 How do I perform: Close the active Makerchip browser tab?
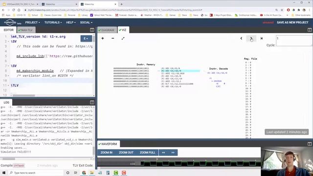pyautogui.click(x=115, y=4)
